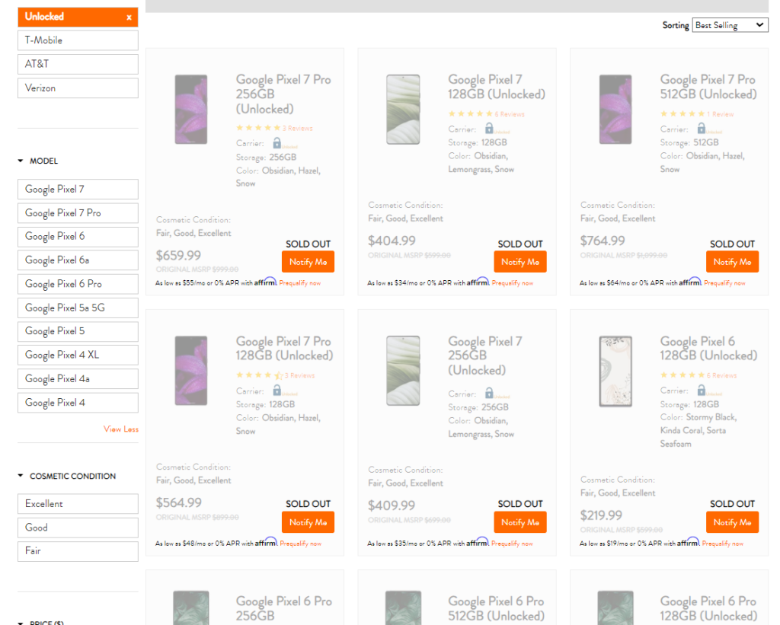Select Google Pixel 7 Pro model filter
This screenshot has height=625, width=780.
(x=78, y=213)
